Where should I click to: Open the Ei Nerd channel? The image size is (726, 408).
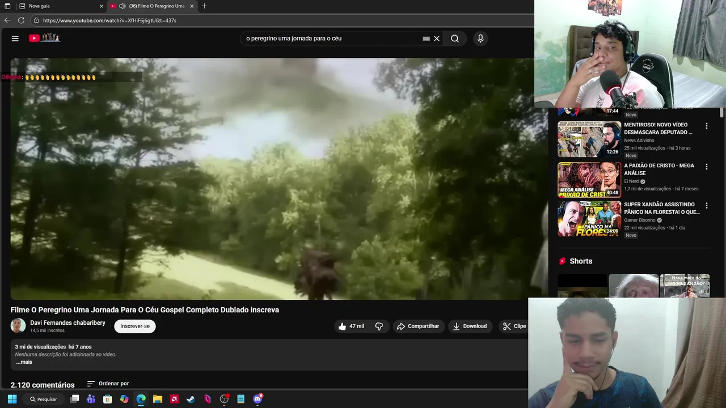631,181
